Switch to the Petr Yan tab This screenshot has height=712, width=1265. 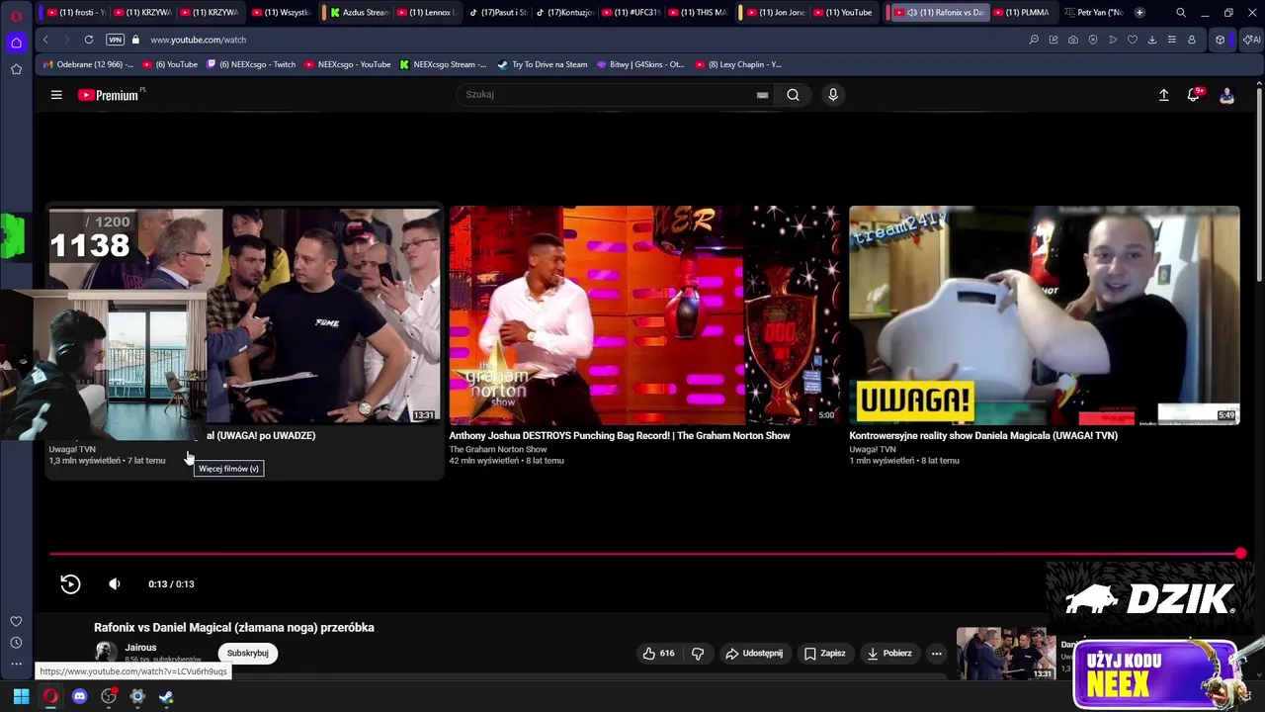(1093, 13)
